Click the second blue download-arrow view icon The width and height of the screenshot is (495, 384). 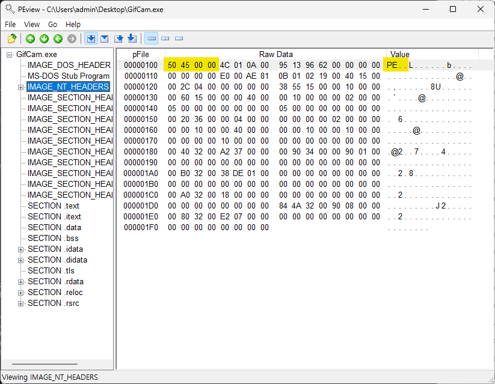coord(105,39)
